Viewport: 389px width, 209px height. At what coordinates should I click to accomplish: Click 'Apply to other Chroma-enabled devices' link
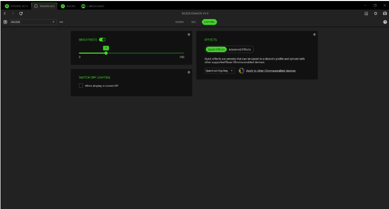click(271, 71)
